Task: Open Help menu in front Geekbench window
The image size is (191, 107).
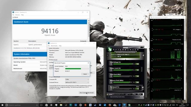Action: tap(60, 46)
